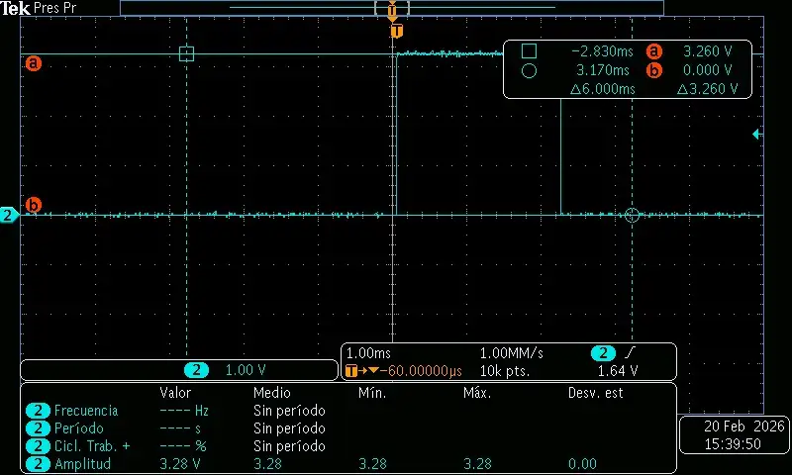Click the 0.000 V cursor b voltage
792x475 pixels.
[x=707, y=69]
